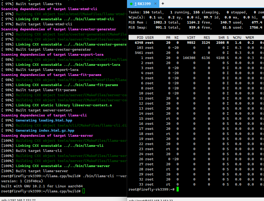Image resolution: width=264 pixels, height=201 pixels.
Task: Click 'Scanning dependencies of target llama-cli'
Action: click(x=44, y=115)
